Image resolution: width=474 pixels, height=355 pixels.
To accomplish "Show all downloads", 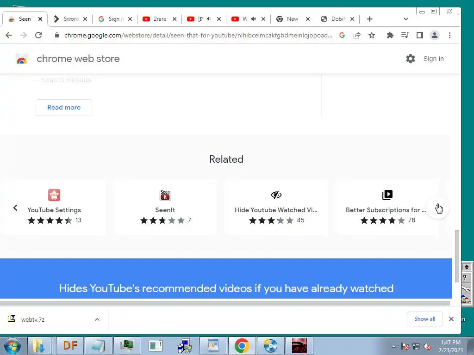I will point(424,319).
